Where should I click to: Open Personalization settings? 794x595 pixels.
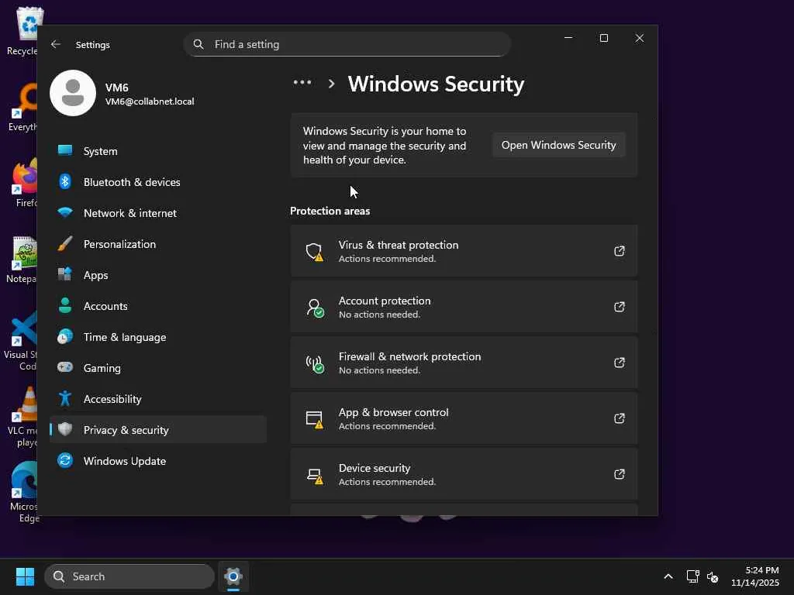(x=158, y=244)
